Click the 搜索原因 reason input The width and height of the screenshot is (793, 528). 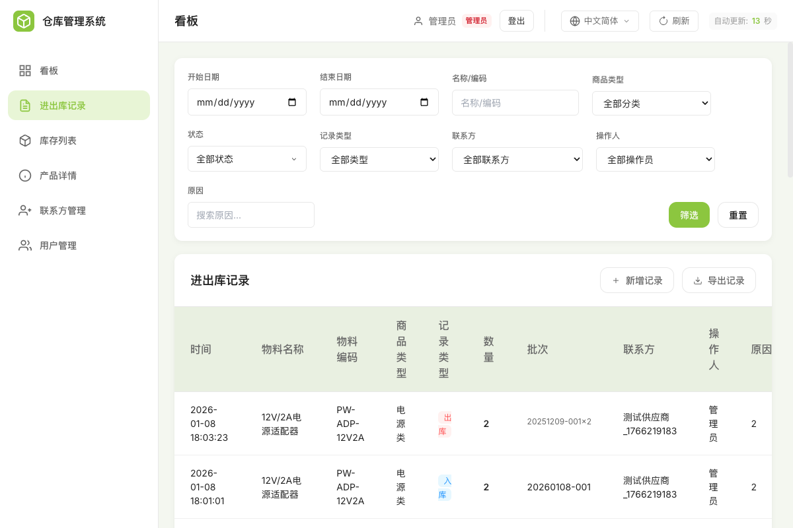pos(251,215)
